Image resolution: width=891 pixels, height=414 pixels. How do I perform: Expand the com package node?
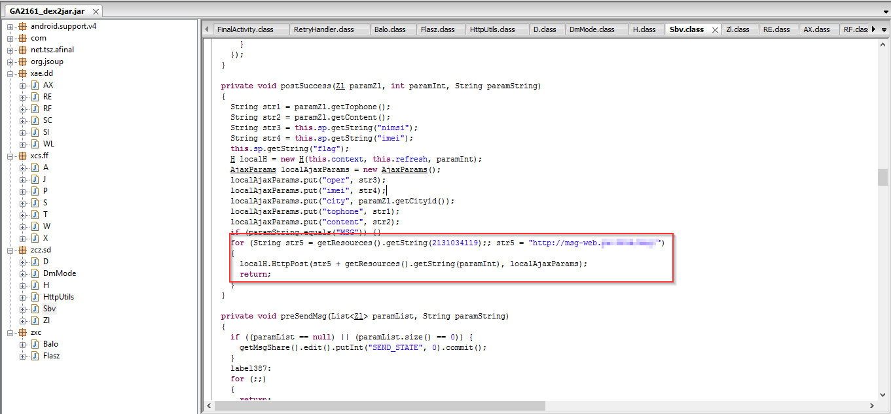[10, 38]
